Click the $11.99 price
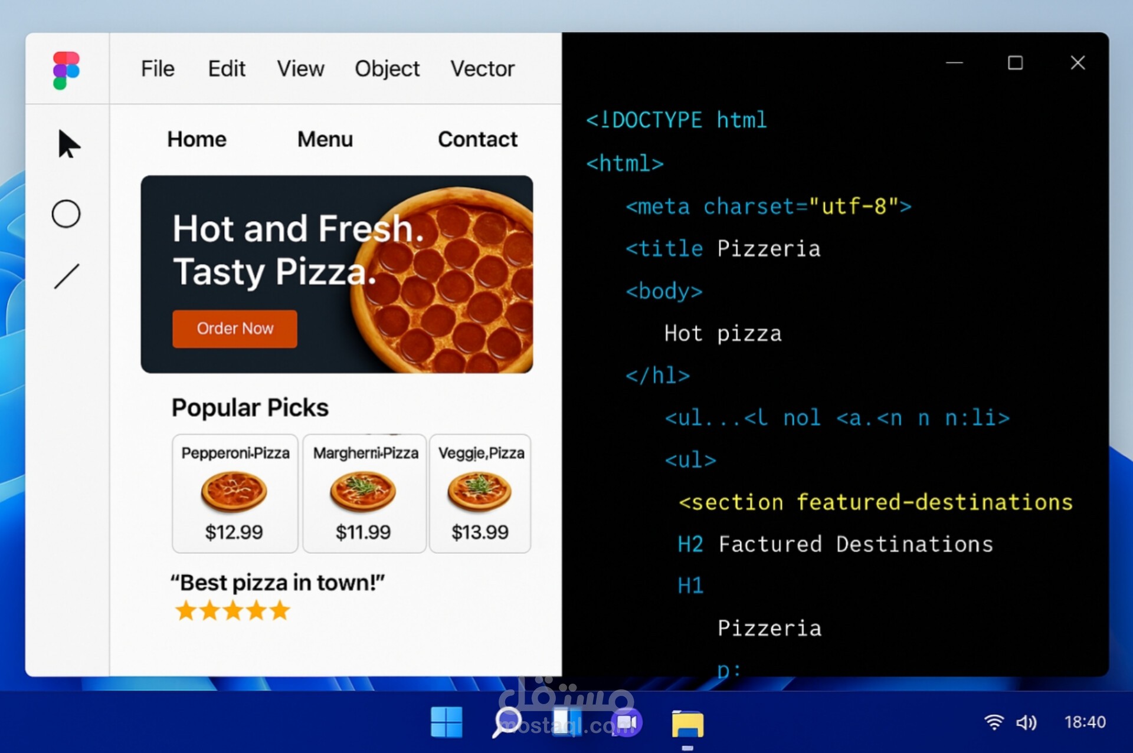The width and height of the screenshot is (1133, 753). pyautogui.click(x=363, y=532)
